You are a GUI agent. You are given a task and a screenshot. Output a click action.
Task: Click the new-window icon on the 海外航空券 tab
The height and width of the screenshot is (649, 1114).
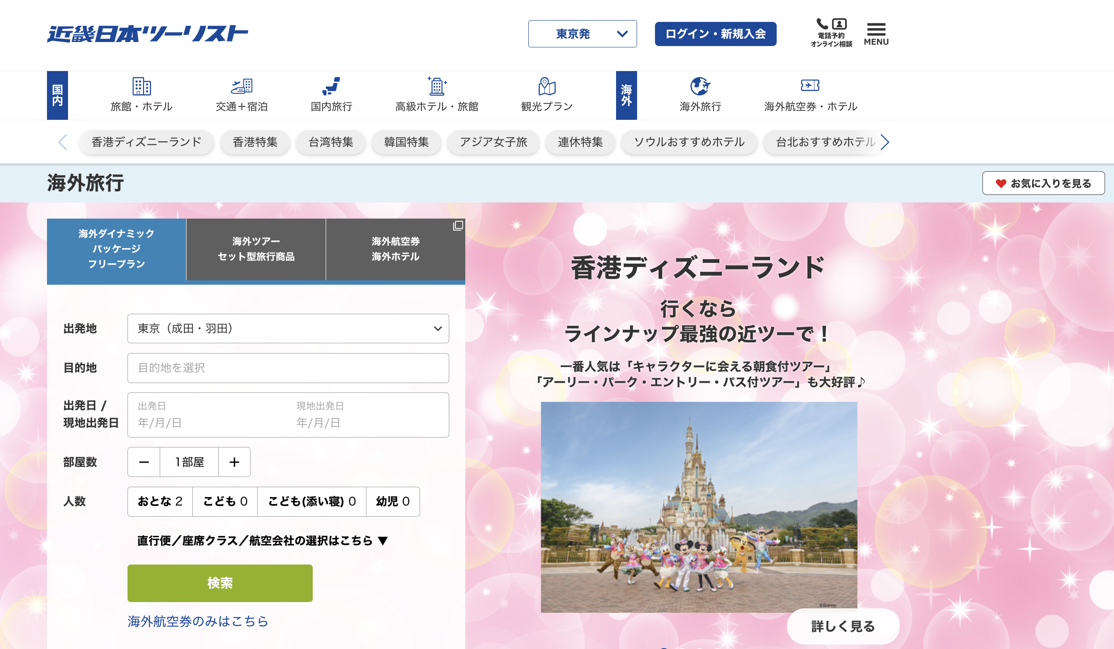(x=458, y=226)
